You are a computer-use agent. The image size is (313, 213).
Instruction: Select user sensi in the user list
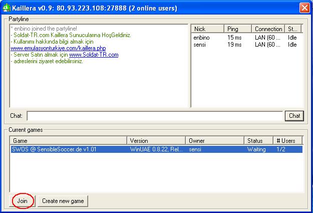tap(199, 45)
